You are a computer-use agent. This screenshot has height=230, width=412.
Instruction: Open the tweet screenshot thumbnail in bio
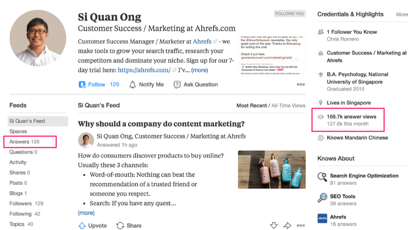(x=271, y=56)
